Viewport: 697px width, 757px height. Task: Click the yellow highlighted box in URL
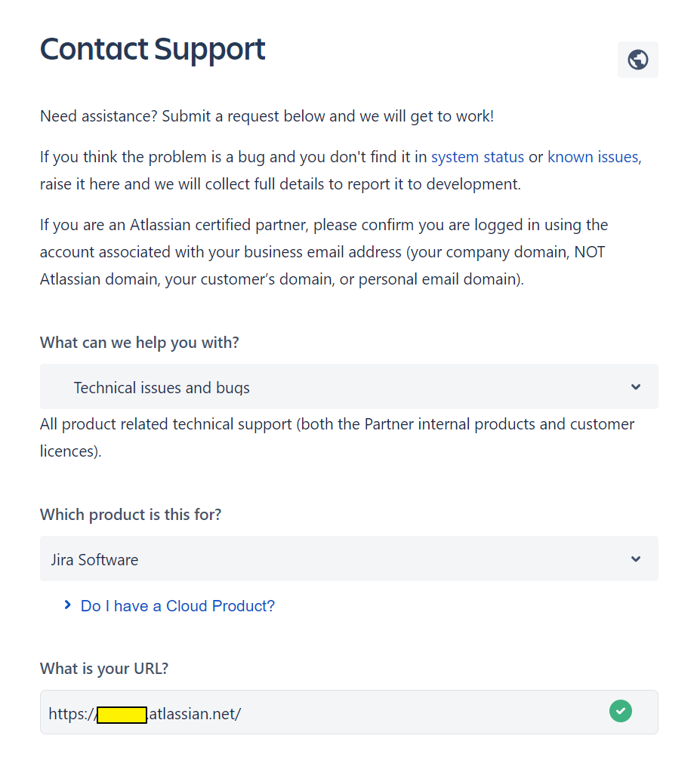point(122,714)
